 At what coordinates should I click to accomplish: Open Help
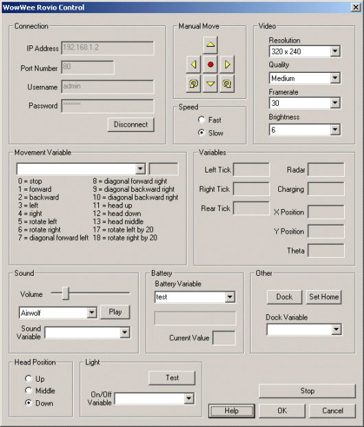point(231,410)
